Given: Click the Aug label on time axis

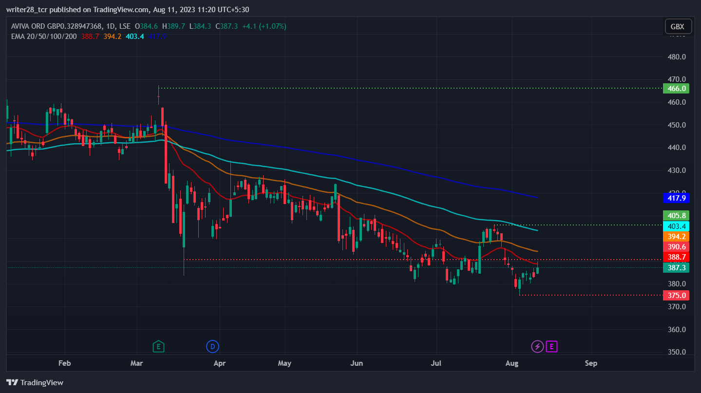Looking at the screenshot, I should tap(512, 363).
